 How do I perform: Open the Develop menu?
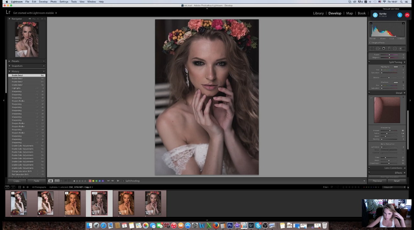pos(43,2)
